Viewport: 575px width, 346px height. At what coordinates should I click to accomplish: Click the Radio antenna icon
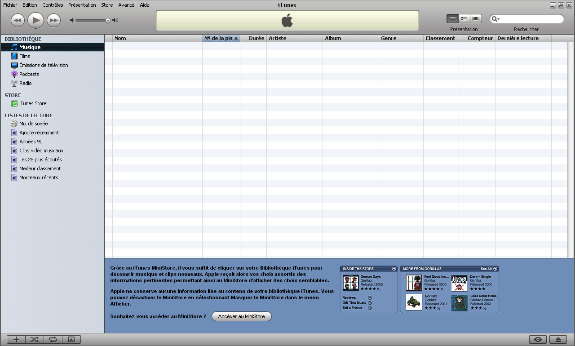(x=14, y=83)
